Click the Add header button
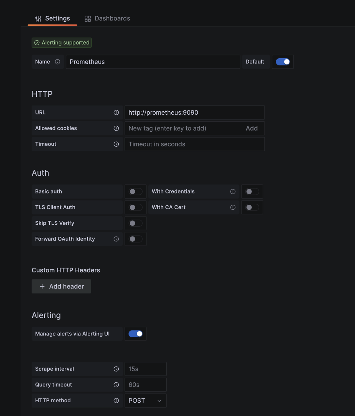This screenshot has width=355, height=416. [x=61, y=287]
